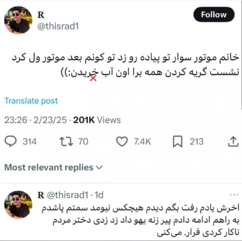Image resolution: width=242 pixels, height=241 pixels.
Task: Expand the Most relevant replies dropdown
Action: pyautogui.click(x=54, y=168)
